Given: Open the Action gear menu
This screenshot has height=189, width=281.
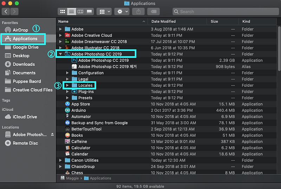Looking at the screenshot, I should point(122,12).
